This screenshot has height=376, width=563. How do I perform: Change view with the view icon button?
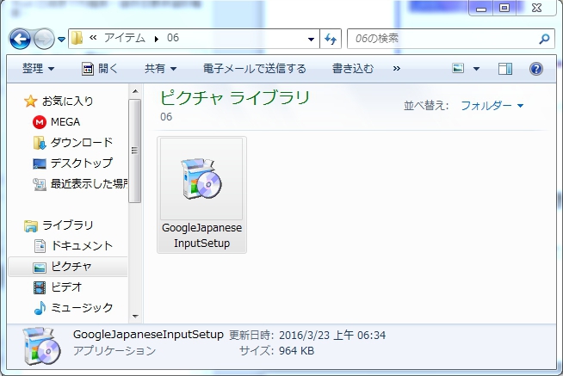(x=458, y=68)
